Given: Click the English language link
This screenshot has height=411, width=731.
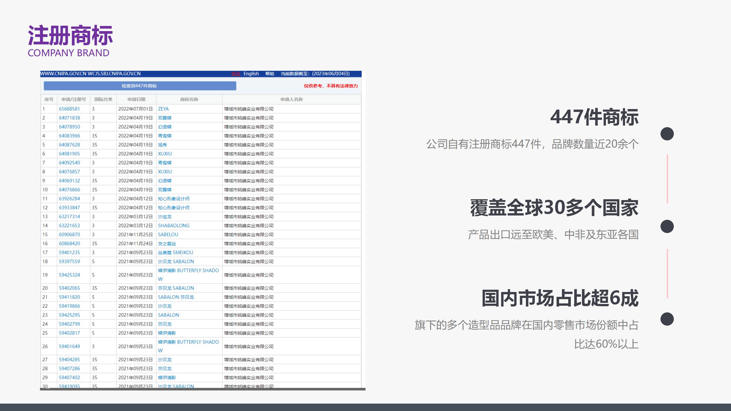Looking at the screenshot, I should (251, 74).
